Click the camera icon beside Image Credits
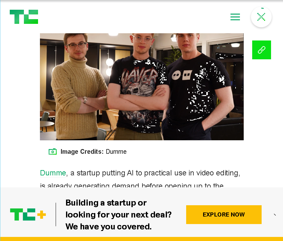The height and width of the screenshot is (241, 283). (x=53, y=152)
